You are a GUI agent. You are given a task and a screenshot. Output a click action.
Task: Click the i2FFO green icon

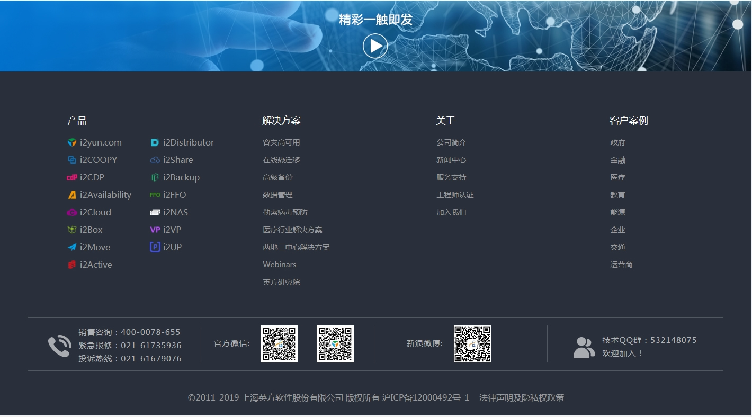155,195
